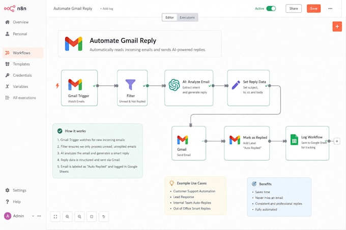Click the 'Watch Emails' trigger subtitle
The height and width of the screenshot is (230, 346).
click(x=76, y=102)
